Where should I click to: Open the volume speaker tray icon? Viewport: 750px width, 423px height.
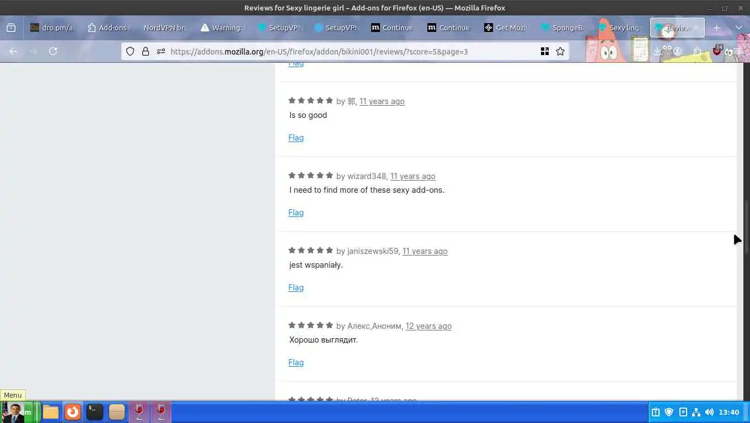(709, 412)
